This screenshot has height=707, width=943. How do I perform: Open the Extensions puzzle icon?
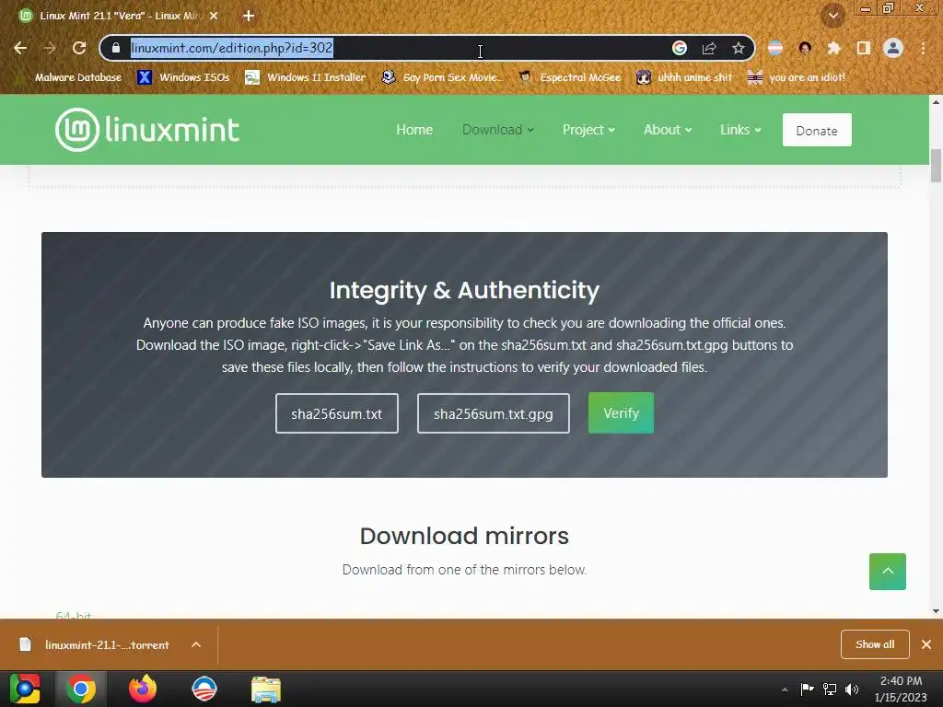click(833, 48)
